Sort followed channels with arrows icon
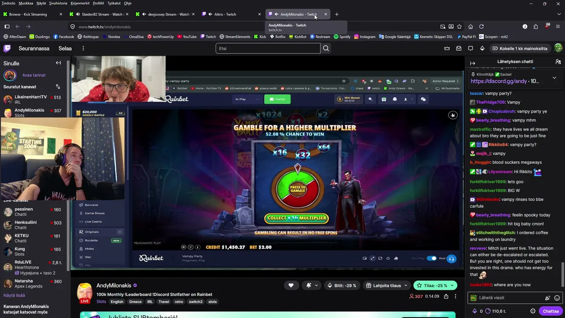This screenshot has height=318, width=565. pos(58,87)
